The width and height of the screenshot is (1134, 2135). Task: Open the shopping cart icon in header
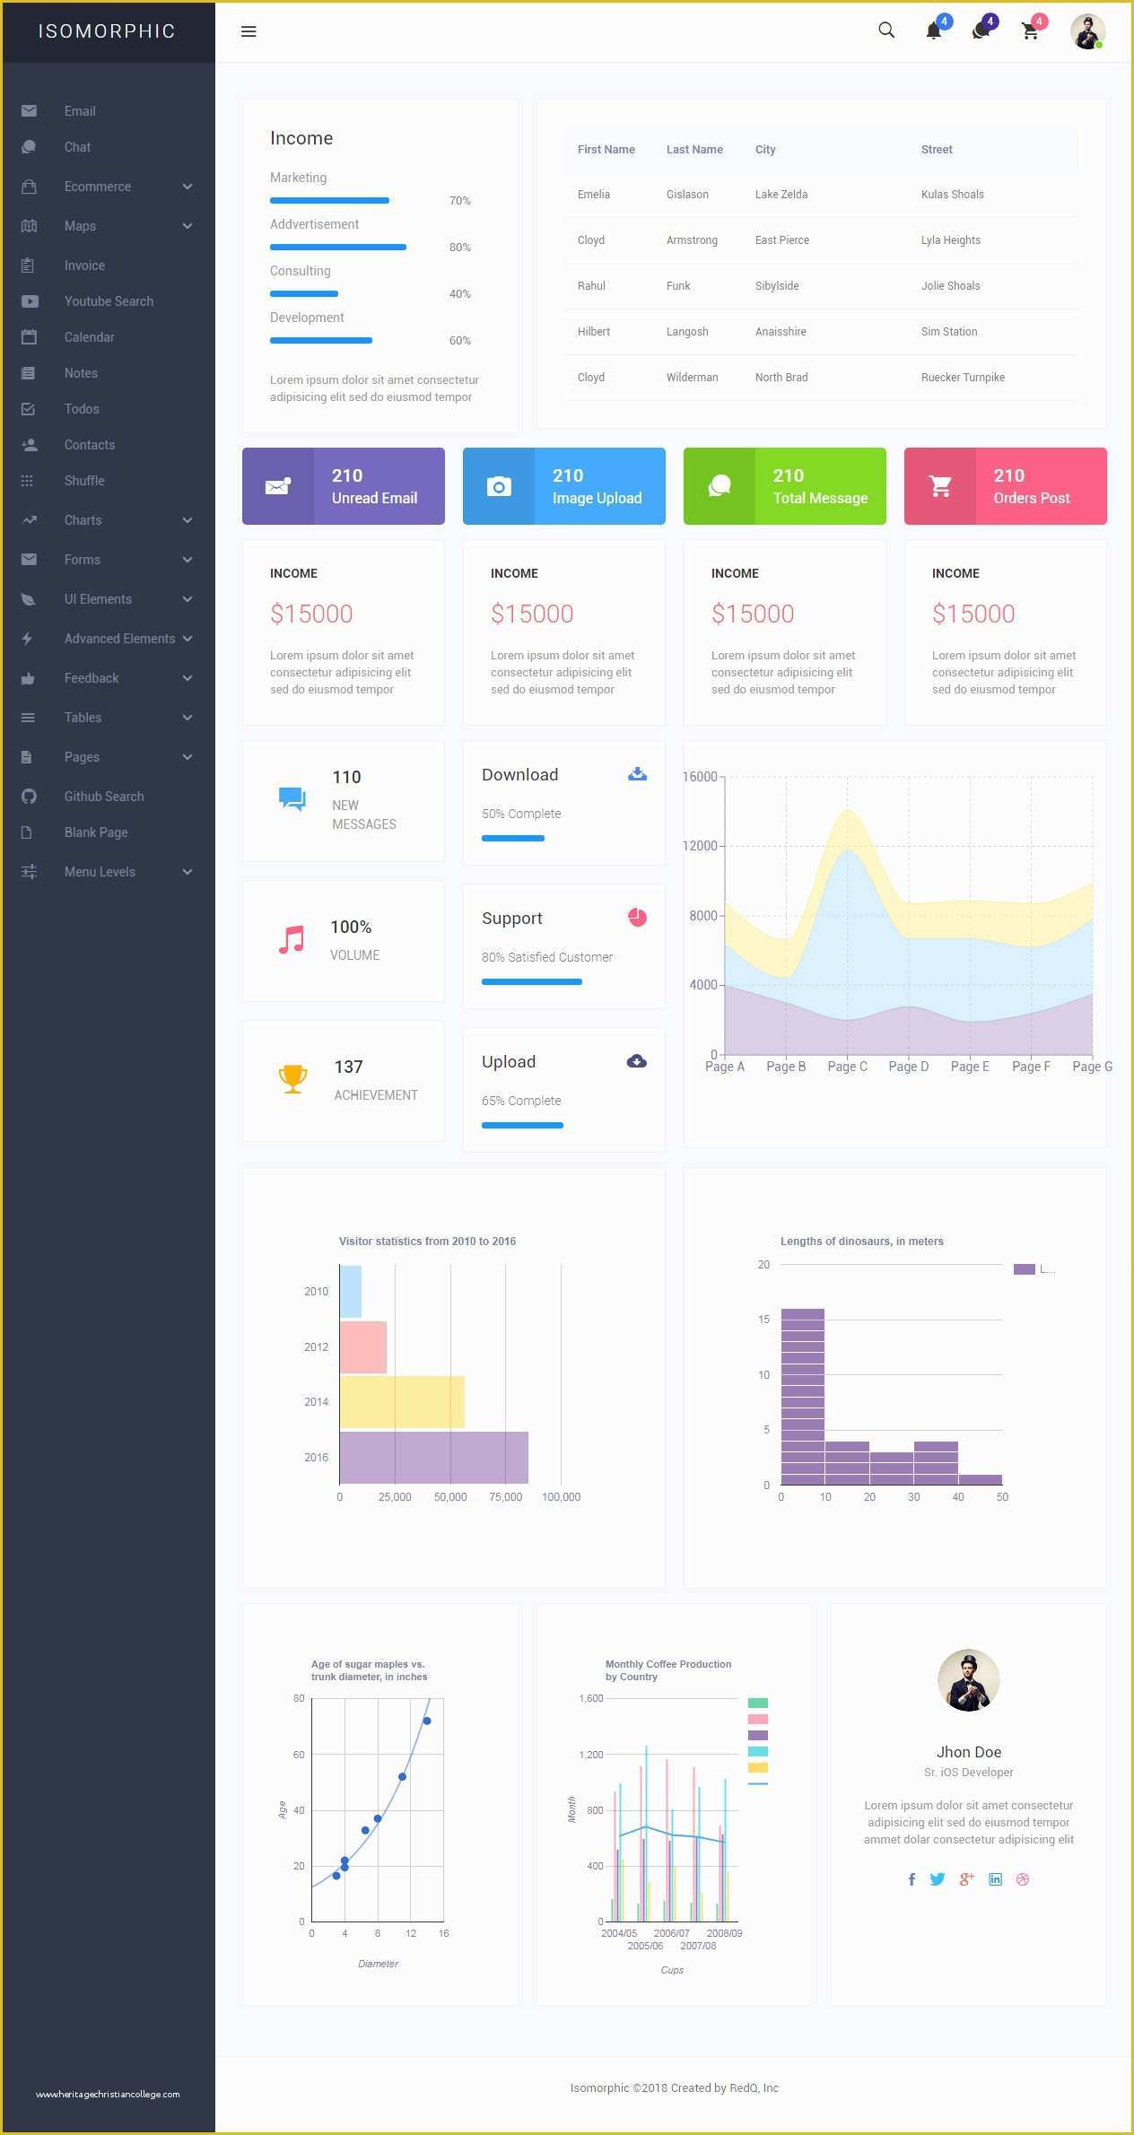coord(1030,31)
